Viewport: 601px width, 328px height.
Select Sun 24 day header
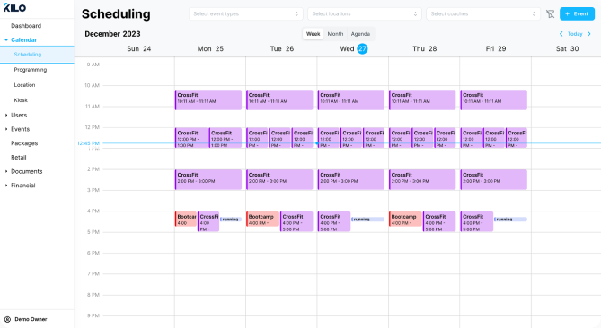pyautogui.click(x=138, y=49)
